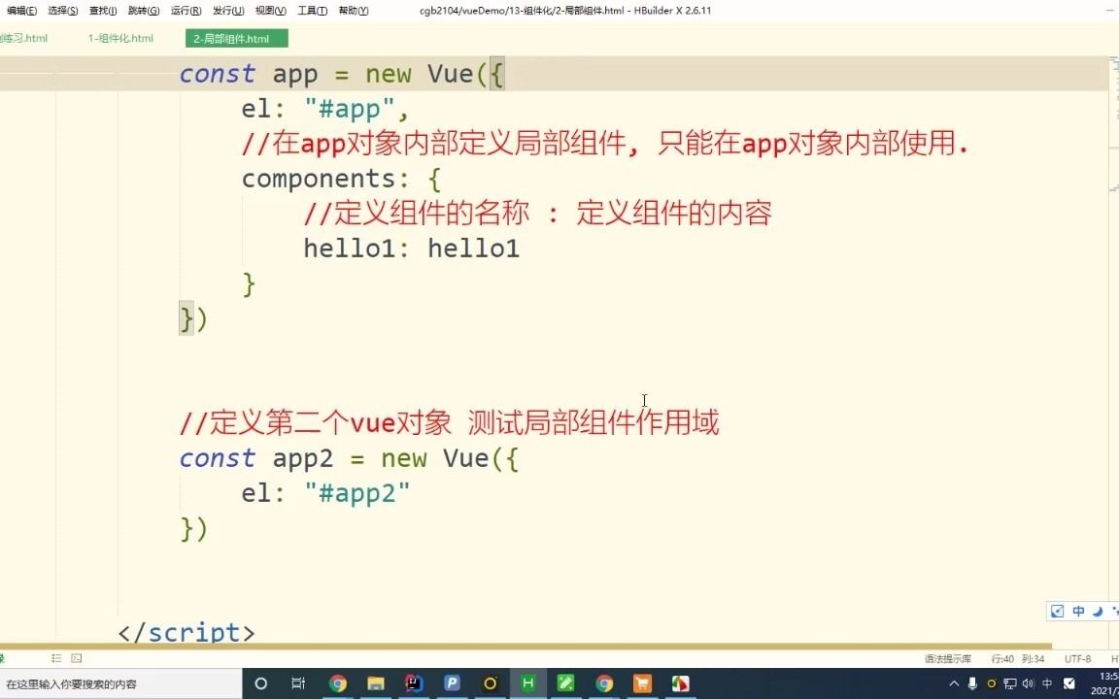1119x699 pixels.
Task: Open the UTF-8 encoding selector
Action: (1078, 658)
